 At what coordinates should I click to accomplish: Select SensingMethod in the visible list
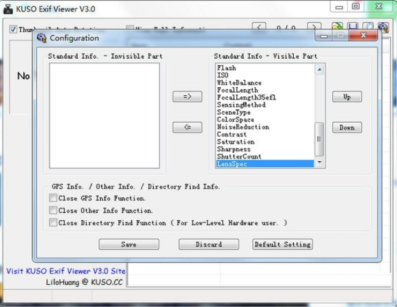tap(265, 105)
